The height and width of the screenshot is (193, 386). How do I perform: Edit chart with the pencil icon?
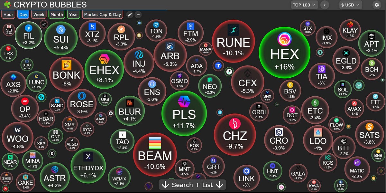pos(130,14)
